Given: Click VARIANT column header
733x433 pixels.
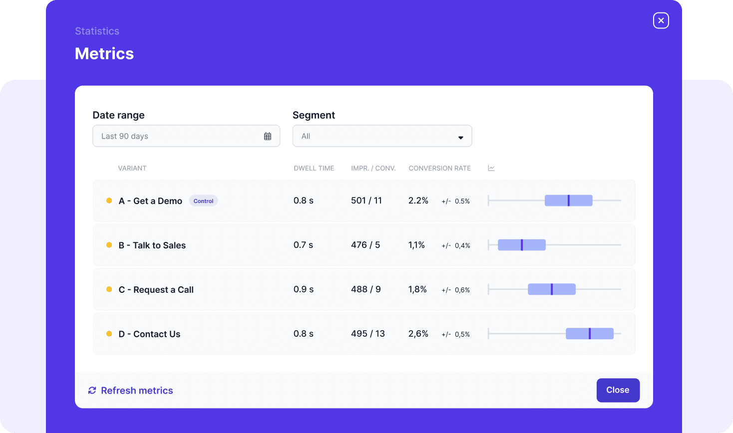Looking at the screenshot, I should 132,168.
